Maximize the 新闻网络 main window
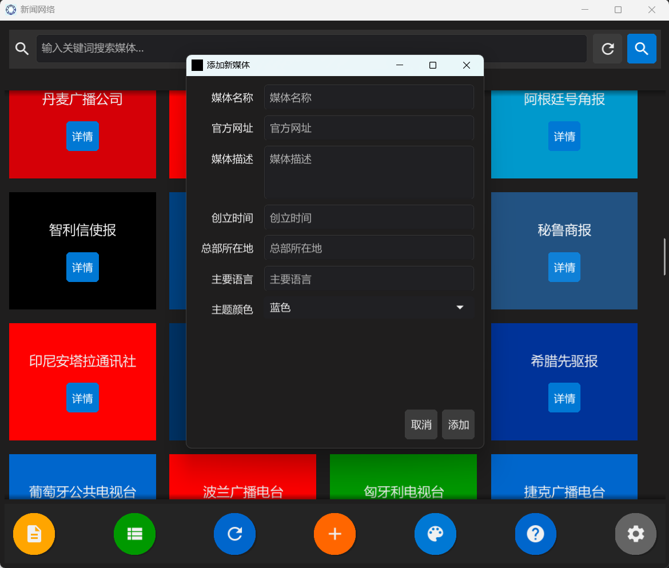 (618, 9)
